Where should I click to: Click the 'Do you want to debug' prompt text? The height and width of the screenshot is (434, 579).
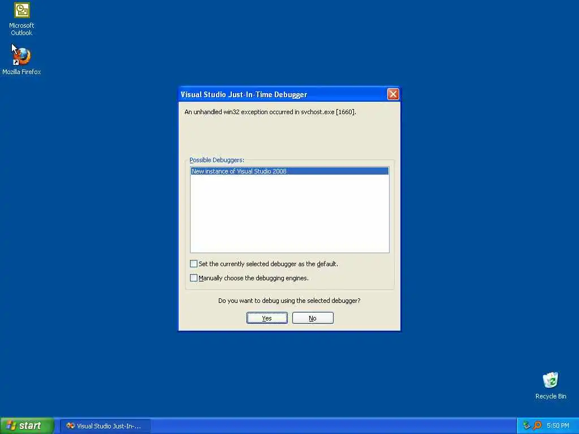tap(289, 301)
